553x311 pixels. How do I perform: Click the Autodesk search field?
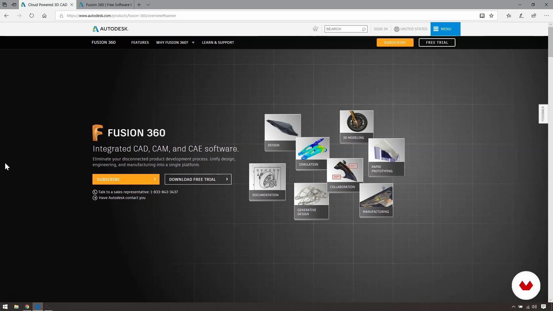[346, 29]
